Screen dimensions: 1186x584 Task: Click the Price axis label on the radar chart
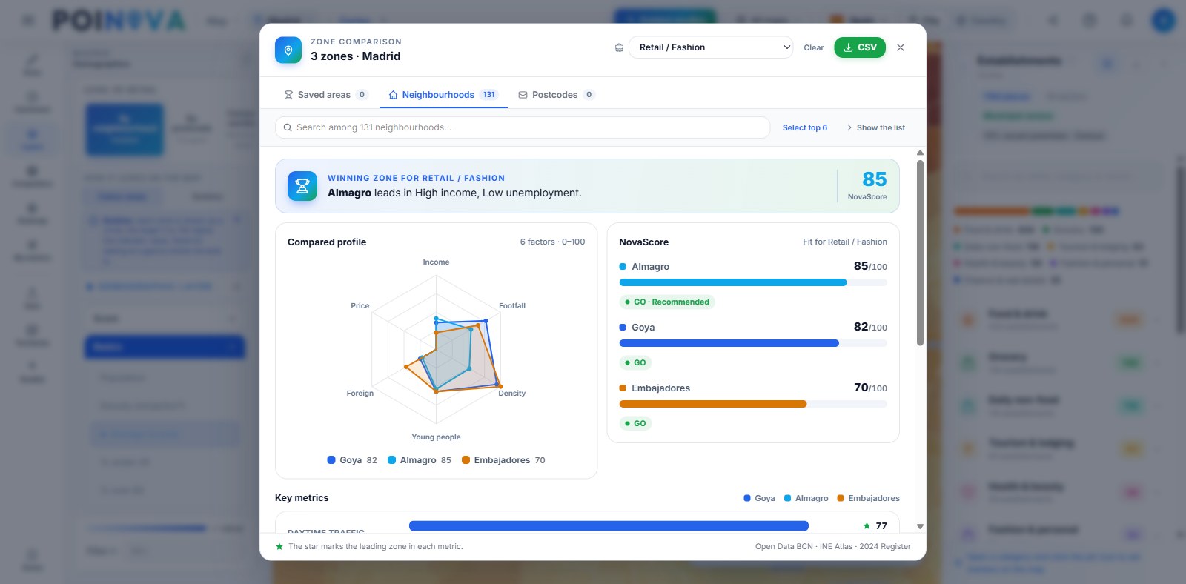(360, 306)
